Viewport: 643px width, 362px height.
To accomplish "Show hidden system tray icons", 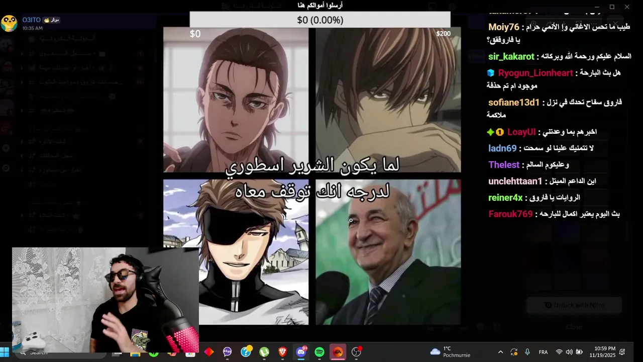I will pyautogui.click(x=500, y=352).
